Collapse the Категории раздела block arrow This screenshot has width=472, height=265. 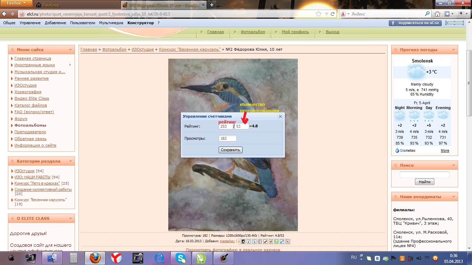tap(70, 161)
